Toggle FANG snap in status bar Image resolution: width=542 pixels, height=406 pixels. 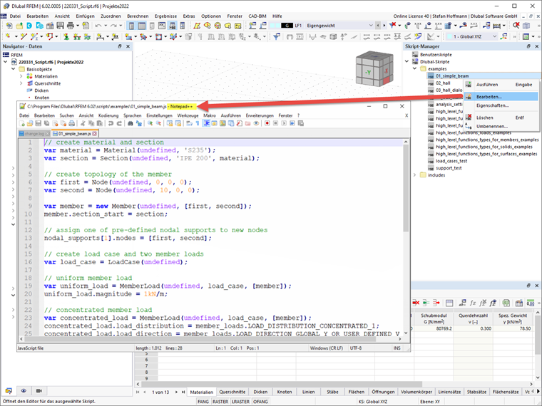tap(203, 401)
